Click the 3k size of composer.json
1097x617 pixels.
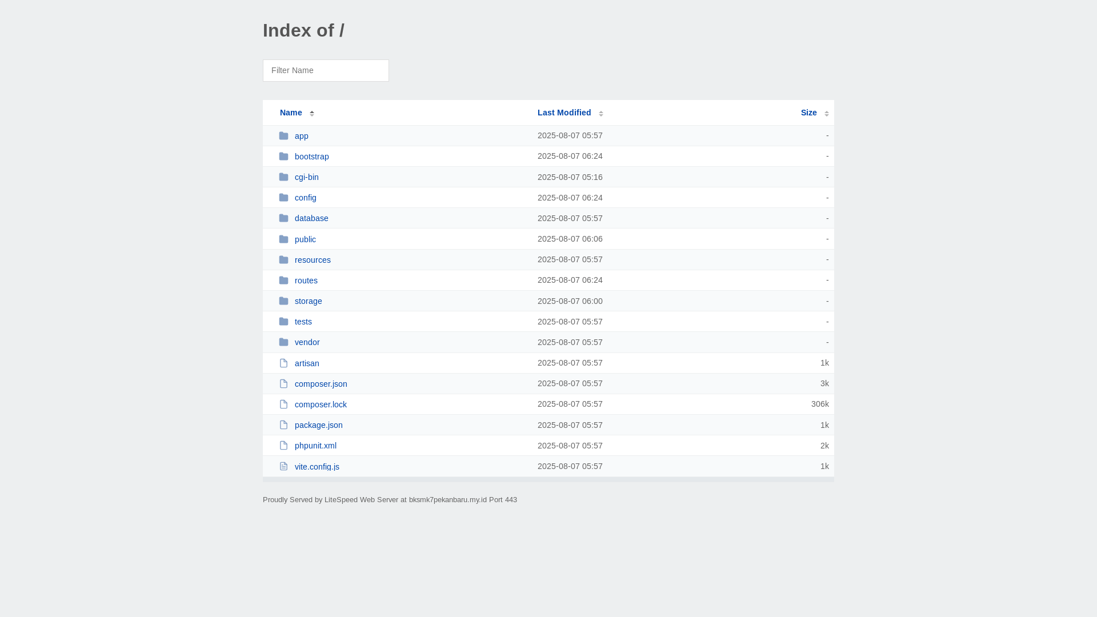[x=824, y=383]
